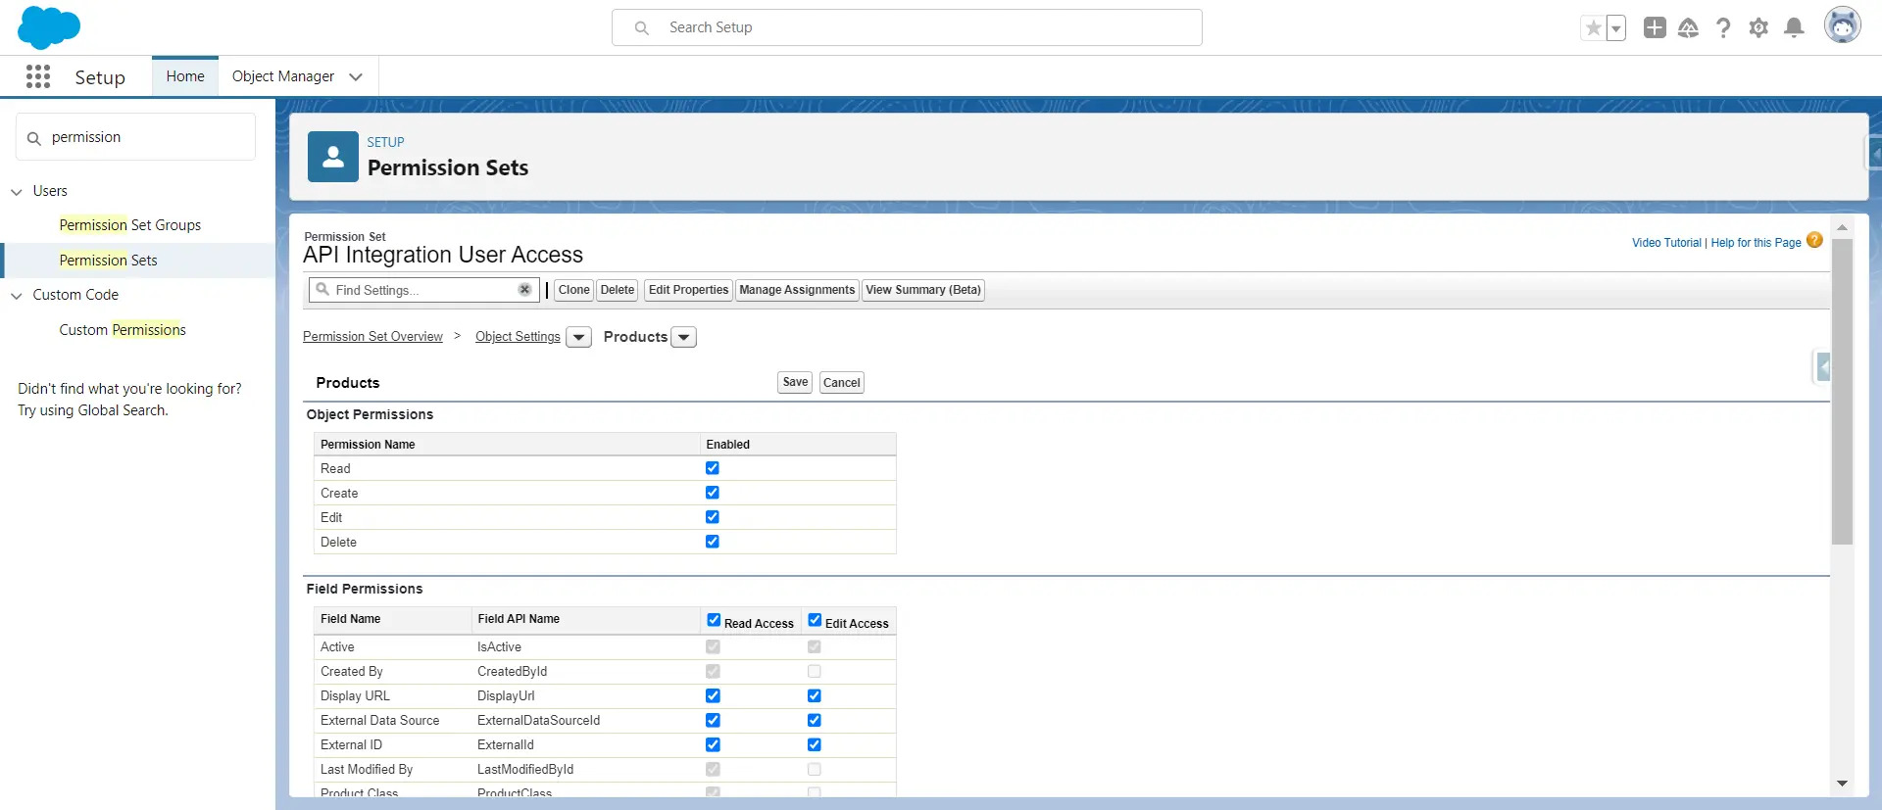The image size is (1882, 810).
Task: Click the Save button
Action: tap(795, 382)
